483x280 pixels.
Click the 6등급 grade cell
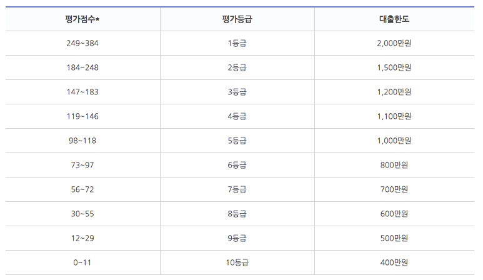click(x=237, y=165)
